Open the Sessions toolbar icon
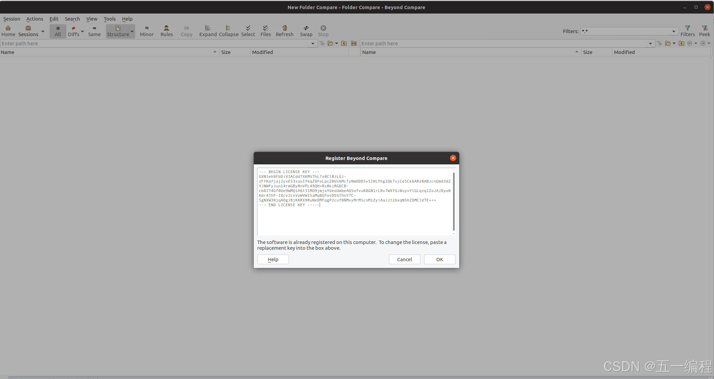 click(x=28, y=31)
